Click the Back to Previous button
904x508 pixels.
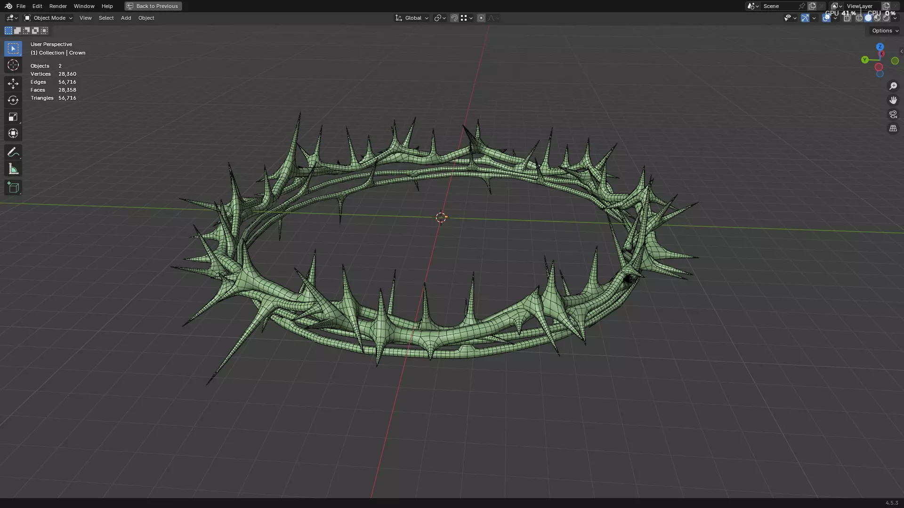tap(153, 6)
